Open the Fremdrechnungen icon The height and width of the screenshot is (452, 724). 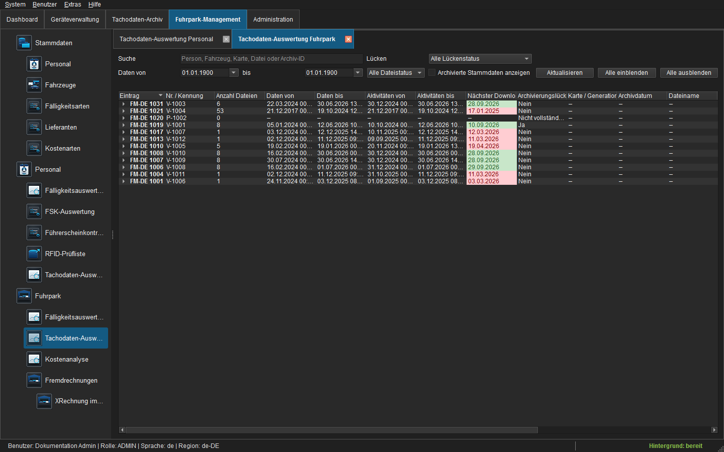coord(34,380)
